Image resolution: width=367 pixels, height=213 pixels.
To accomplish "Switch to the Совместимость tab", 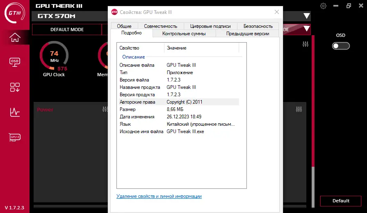I will (161, 26).
